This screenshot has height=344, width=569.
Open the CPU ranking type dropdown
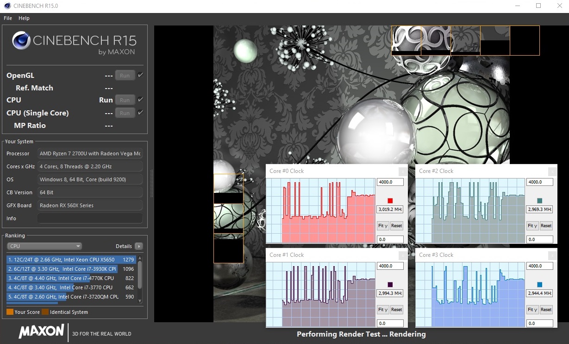(44, 246)
